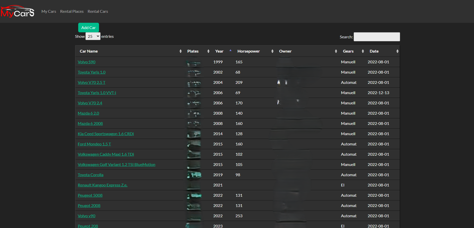Open the Peugot 2008 car link

[89, 206]
